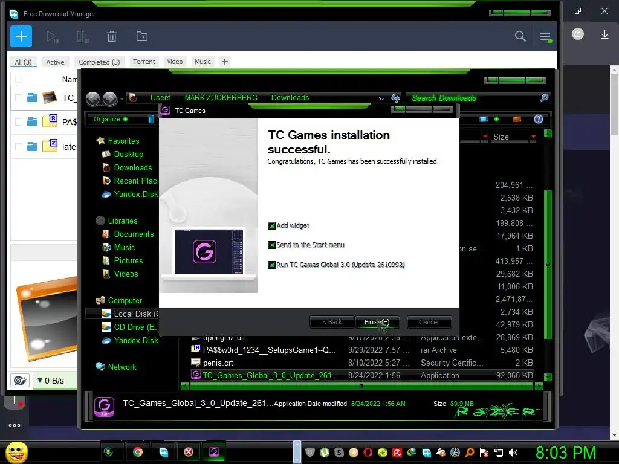Click the Cancel button in installer
Screen dimensions: 619x464
coord(429,322)
